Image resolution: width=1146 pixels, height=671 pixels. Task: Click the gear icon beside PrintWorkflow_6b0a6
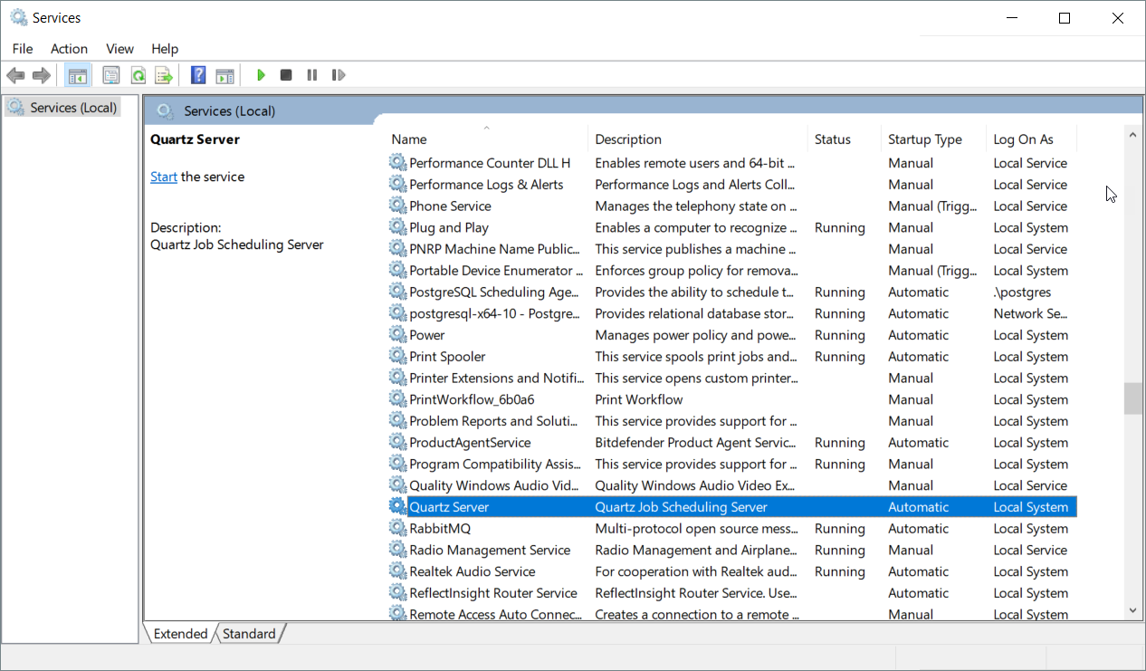397,399
